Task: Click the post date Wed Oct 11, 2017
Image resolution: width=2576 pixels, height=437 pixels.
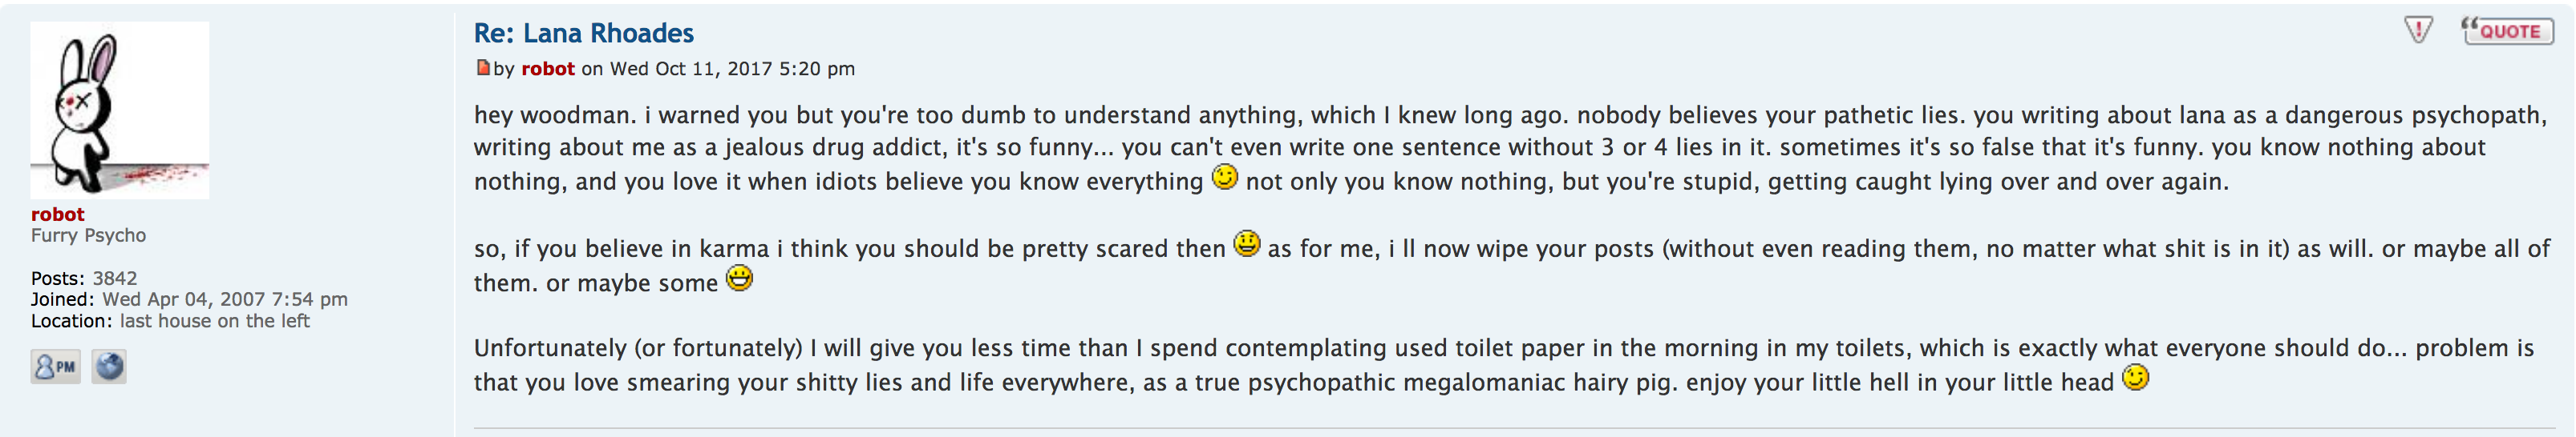Action: click(732, 69)
